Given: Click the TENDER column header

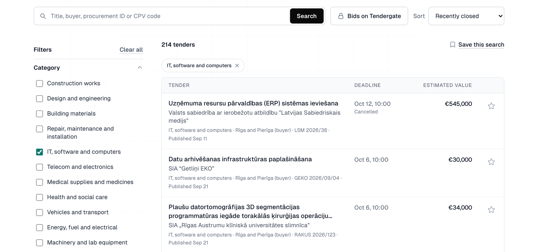Looking at the screenshot, I should click(x=179, y=85).
